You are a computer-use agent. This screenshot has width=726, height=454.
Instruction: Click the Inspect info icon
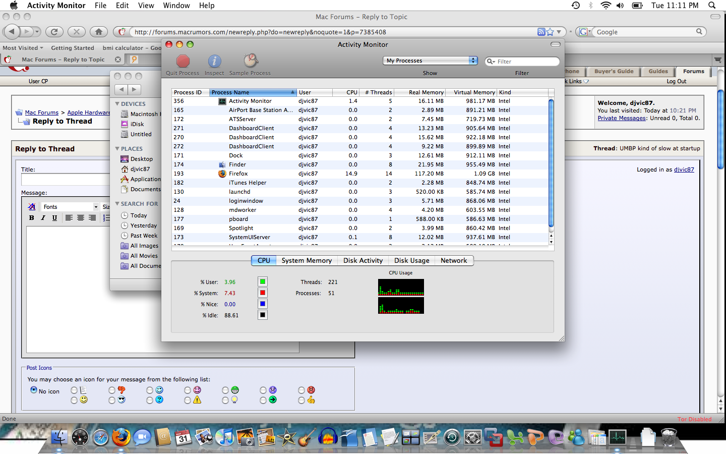(214, 61)
